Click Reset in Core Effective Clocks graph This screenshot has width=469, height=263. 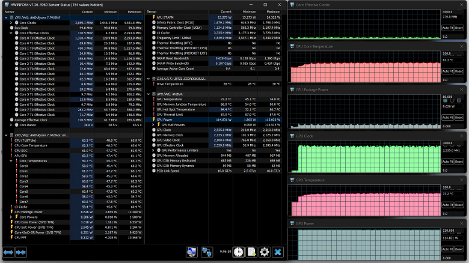click(x=459, y=28)
